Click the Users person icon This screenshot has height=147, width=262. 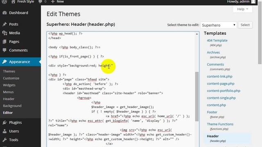click(x=5, y=131)
